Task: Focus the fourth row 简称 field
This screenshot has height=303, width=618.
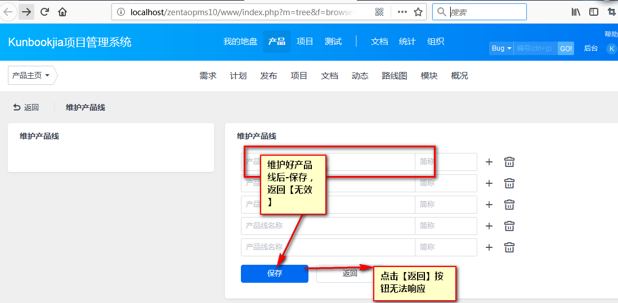Action: click(x=446, y=226)
